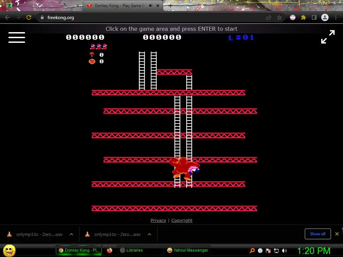
Task: Open the Chrome three-dot menu
Action: point(336,17)
